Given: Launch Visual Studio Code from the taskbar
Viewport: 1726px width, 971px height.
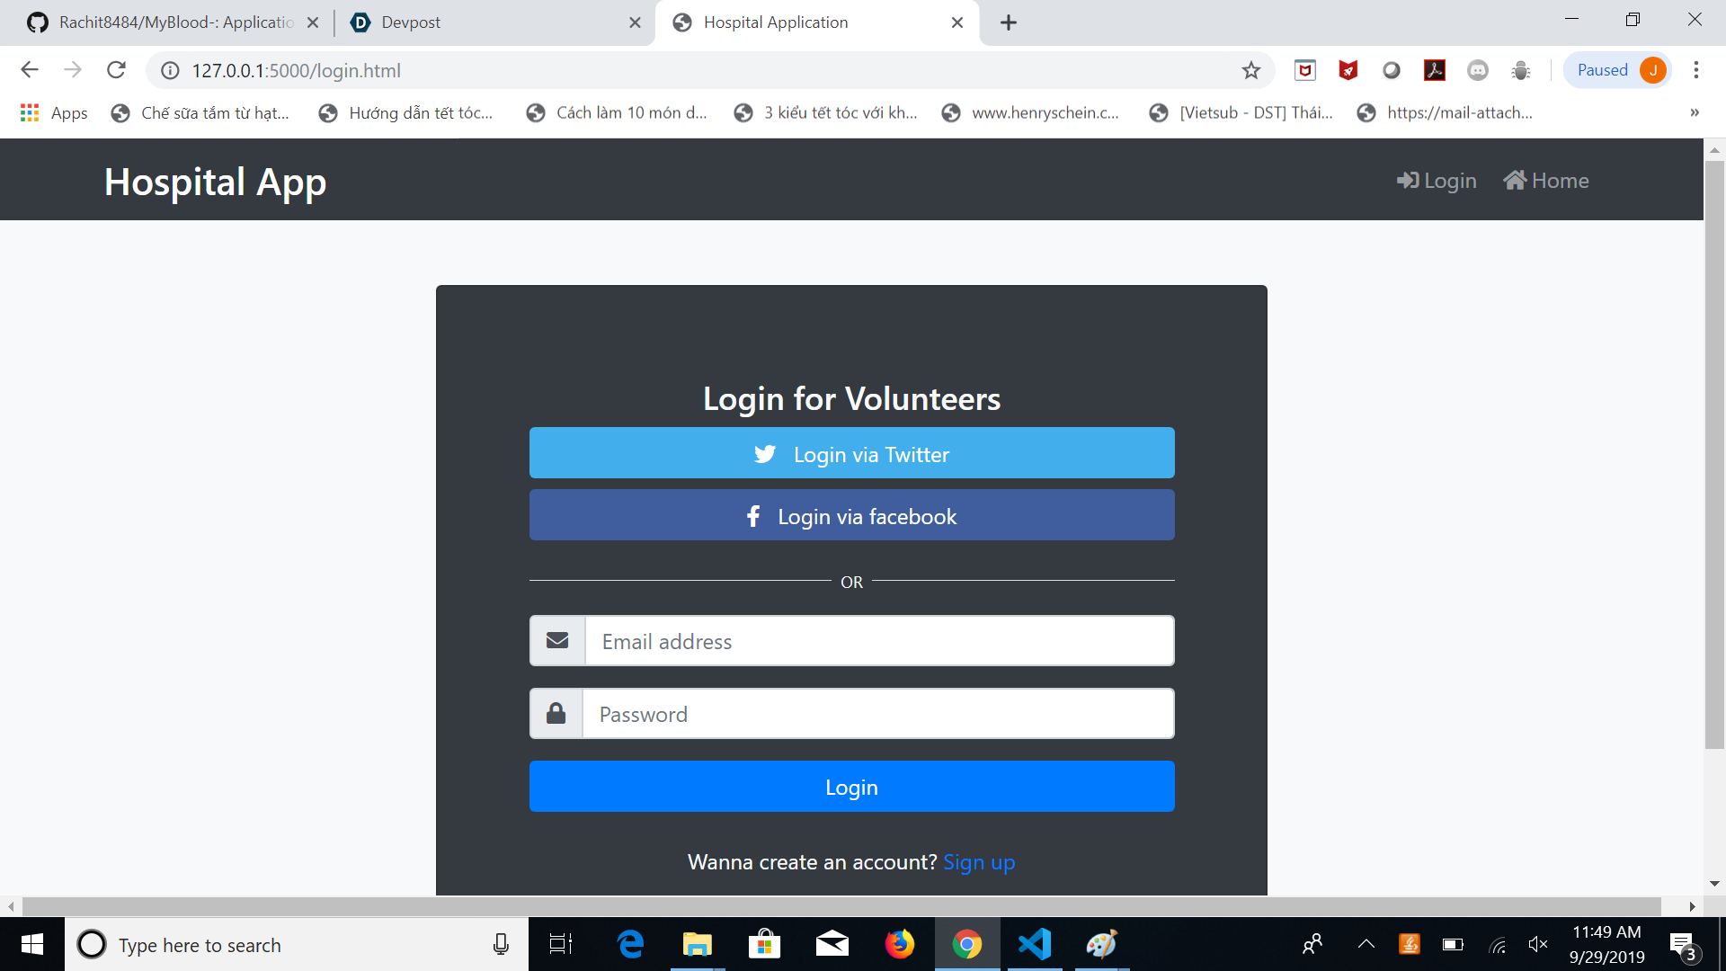Looking at the screenshot, I should [1035, 944].
